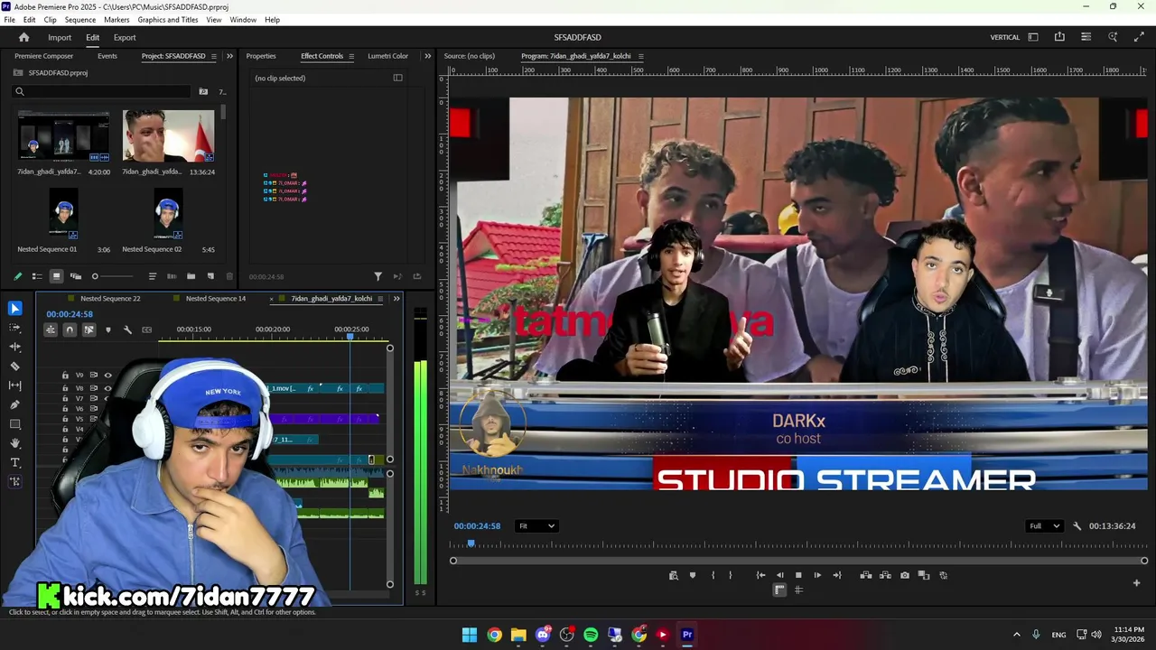
Task: Create new bin in project panel
Action: point(191,276)
